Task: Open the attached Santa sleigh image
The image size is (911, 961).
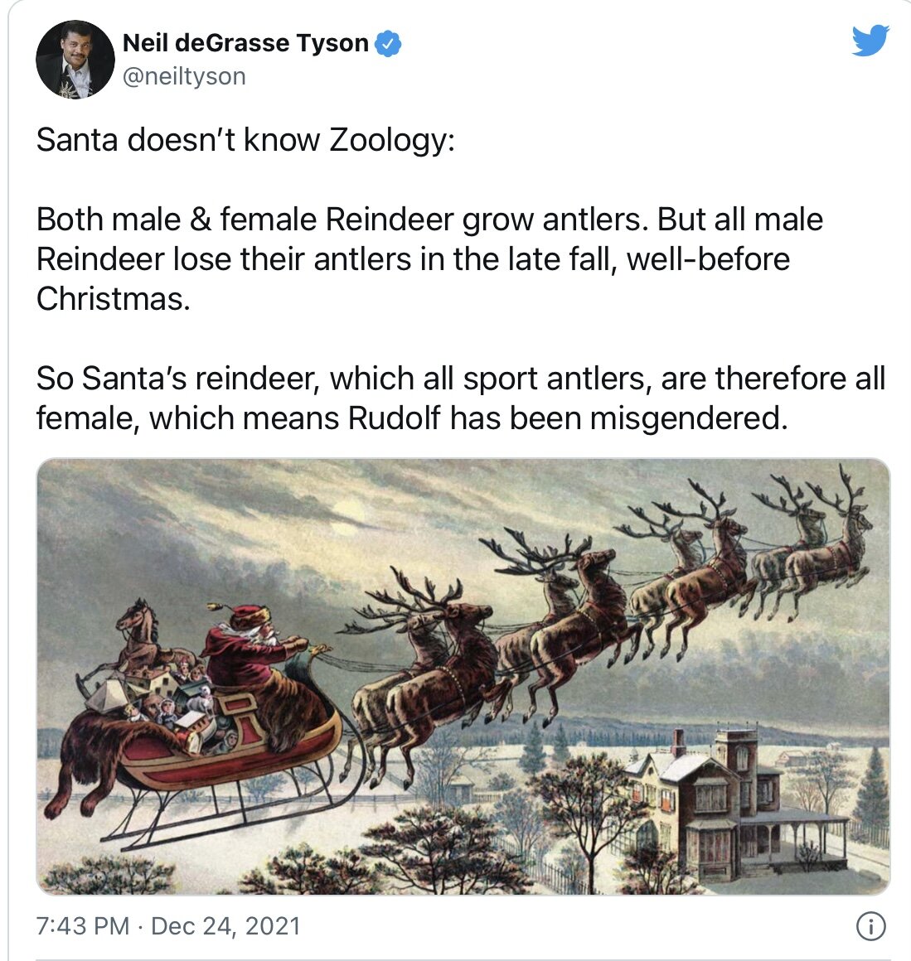Action: point(463,676)
